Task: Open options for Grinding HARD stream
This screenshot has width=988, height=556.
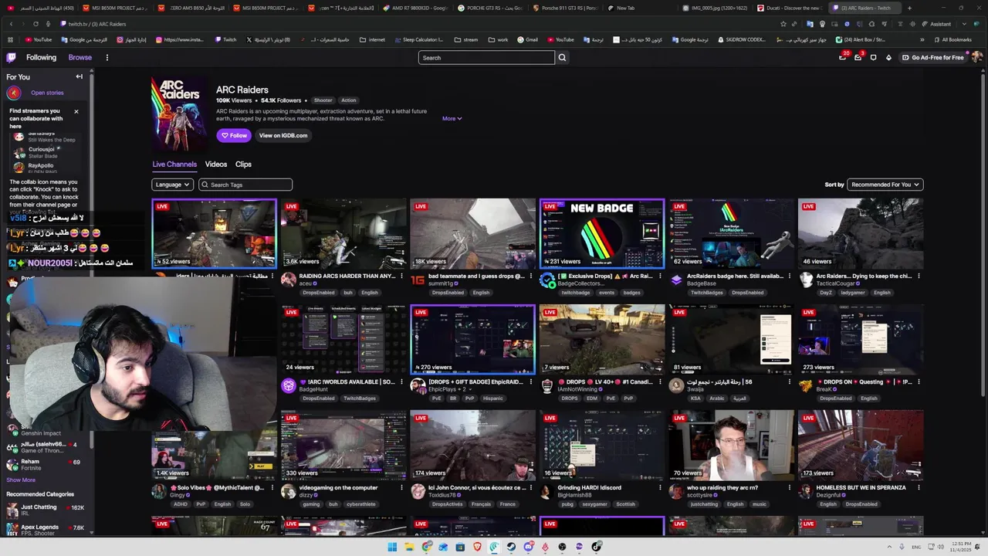Action: [x=660, y=487]
